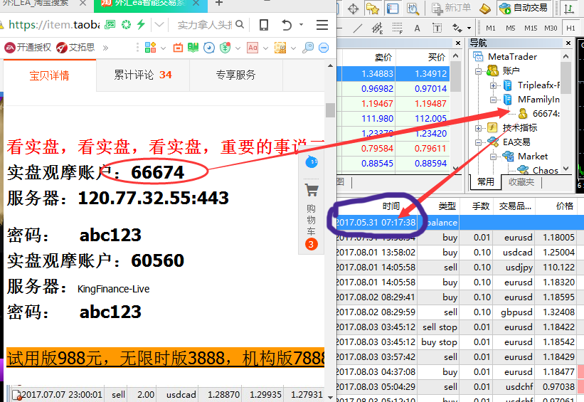Toggle the Terminal window list button
The image size is (584, 402).
click(x=392, y=9)
